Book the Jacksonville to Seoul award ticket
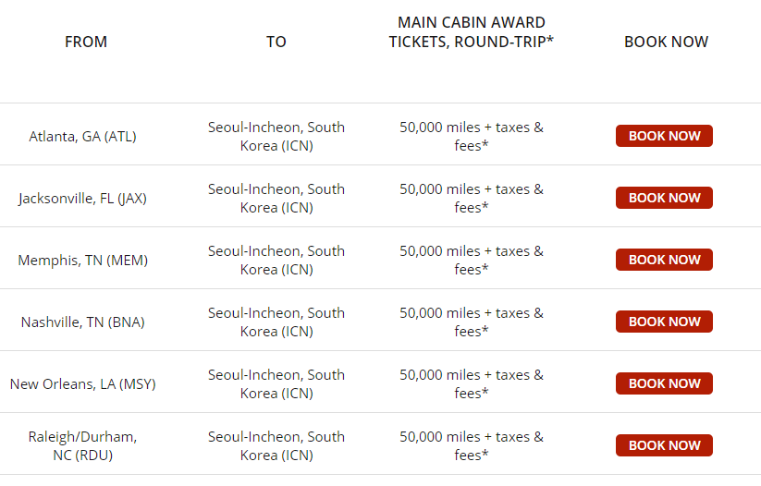Image resolution: width=761 pixels, height=486 pixels. coord(664,198)
